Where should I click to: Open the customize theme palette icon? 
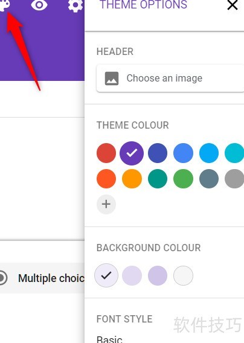[x=4, y=5]
